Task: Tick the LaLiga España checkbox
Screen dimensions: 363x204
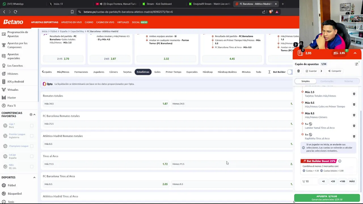Action: [32, 156]
